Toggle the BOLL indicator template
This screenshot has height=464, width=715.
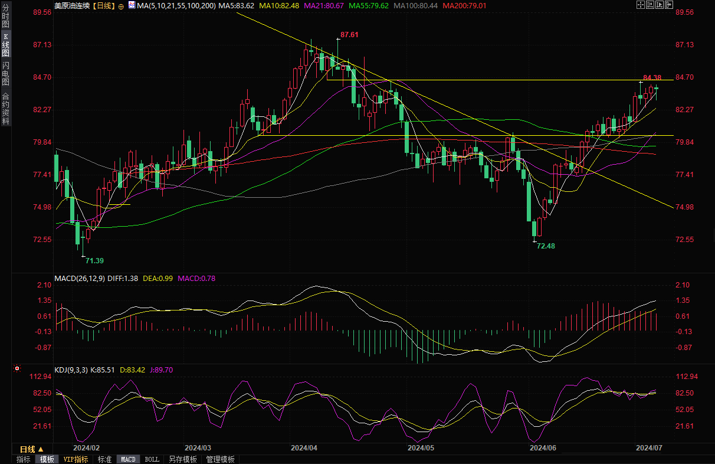pyautogui.click(x=152, y=459)
